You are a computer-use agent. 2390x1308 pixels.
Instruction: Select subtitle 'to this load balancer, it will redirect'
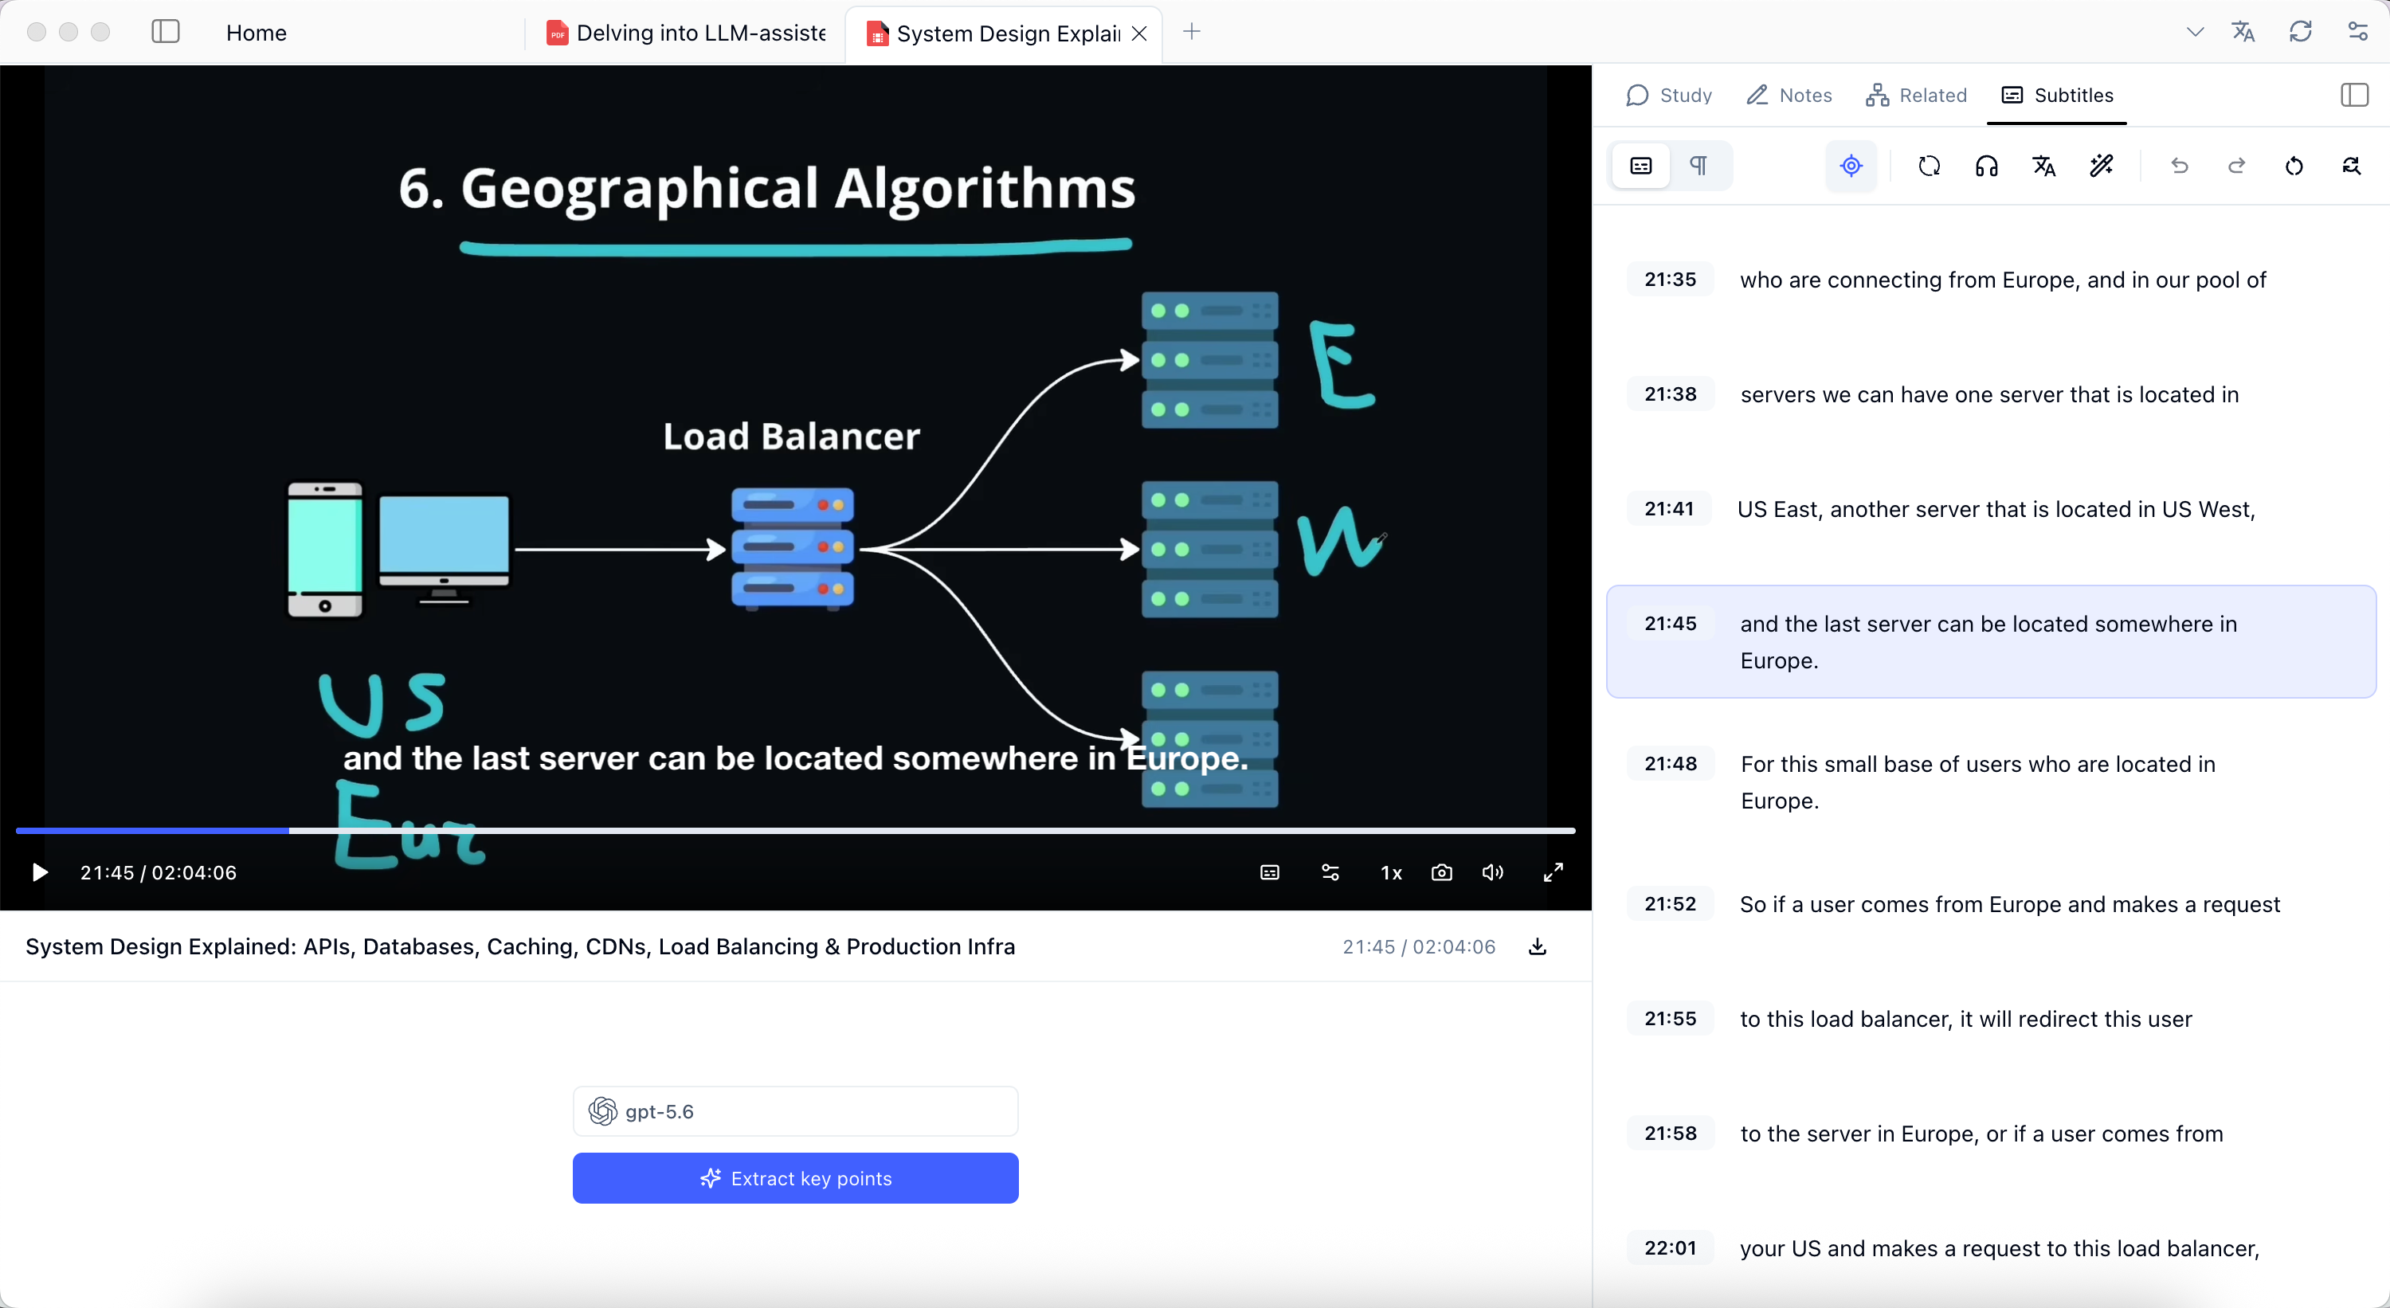[x=1965, y=1019]
